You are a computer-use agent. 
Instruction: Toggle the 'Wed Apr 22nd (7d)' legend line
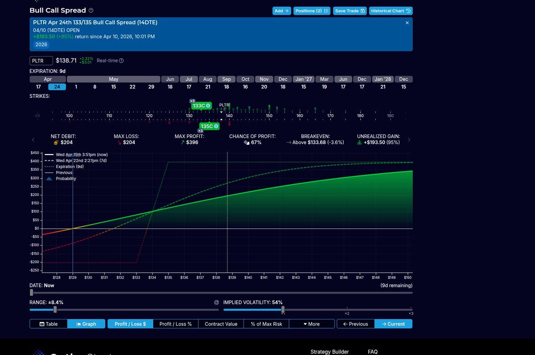click(76, 160)
